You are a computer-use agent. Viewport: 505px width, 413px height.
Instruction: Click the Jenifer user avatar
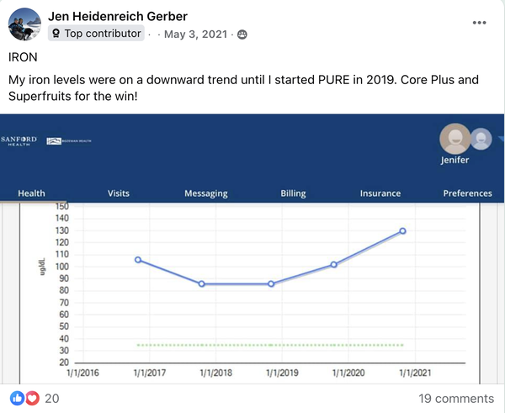(x=455, y=139)
